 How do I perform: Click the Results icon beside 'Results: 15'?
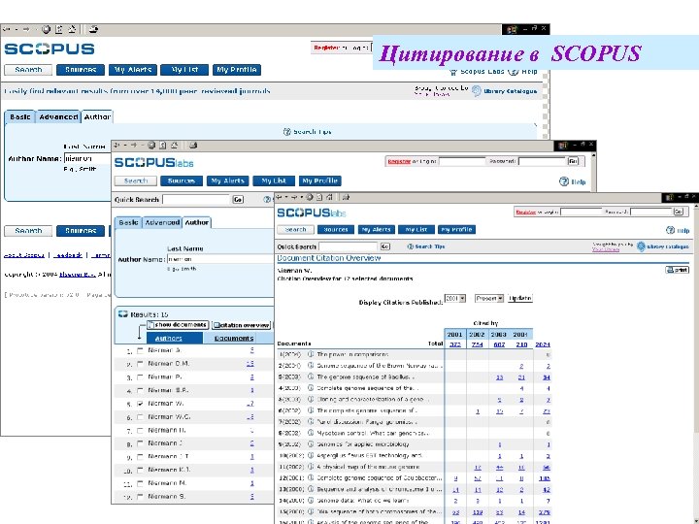click(x=123, y=313)
